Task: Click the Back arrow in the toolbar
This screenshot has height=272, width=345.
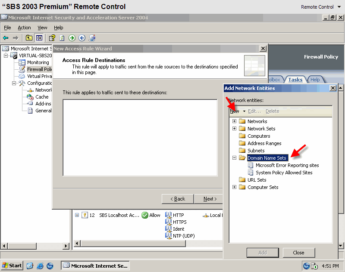Action: click(6, 38)
